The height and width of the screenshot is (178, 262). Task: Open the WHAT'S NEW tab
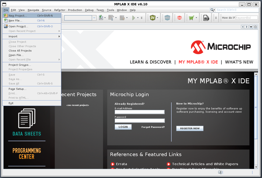click(x=239, y=62)
